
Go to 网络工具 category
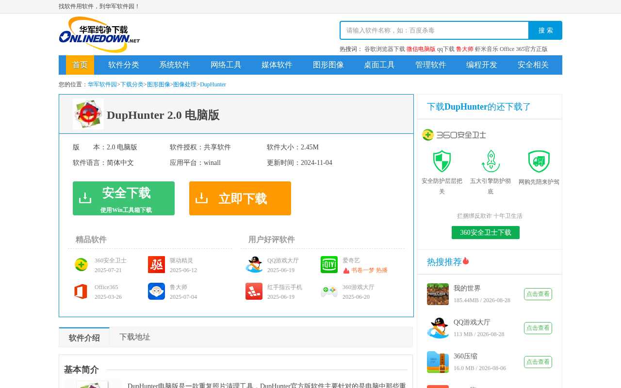226,65
